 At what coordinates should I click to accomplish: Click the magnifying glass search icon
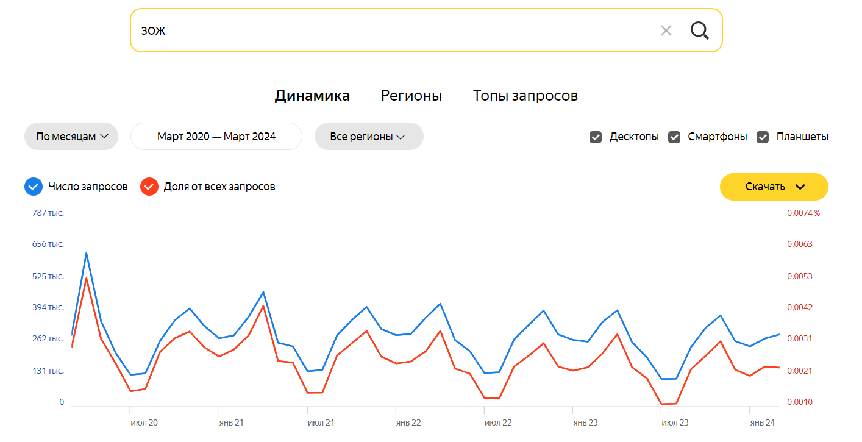coord(699,30)
